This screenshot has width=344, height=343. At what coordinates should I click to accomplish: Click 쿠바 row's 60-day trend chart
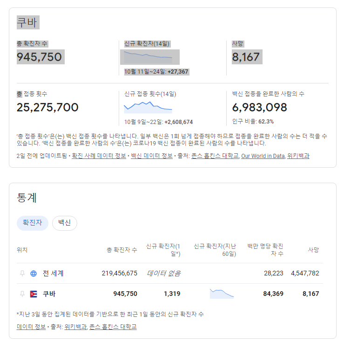(222, 294)
